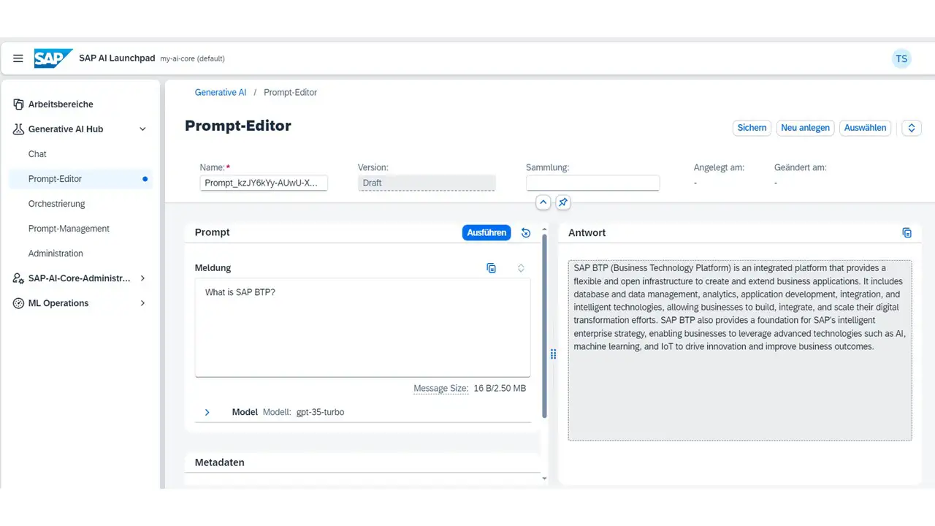Click the Auswählen button

tap(865, 128)
